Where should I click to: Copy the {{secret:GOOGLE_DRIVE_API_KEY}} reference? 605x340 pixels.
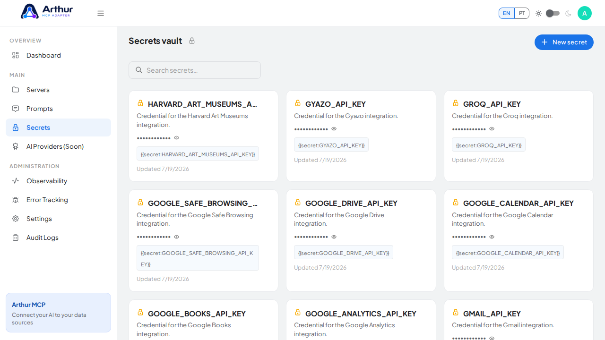coord(344,253)
